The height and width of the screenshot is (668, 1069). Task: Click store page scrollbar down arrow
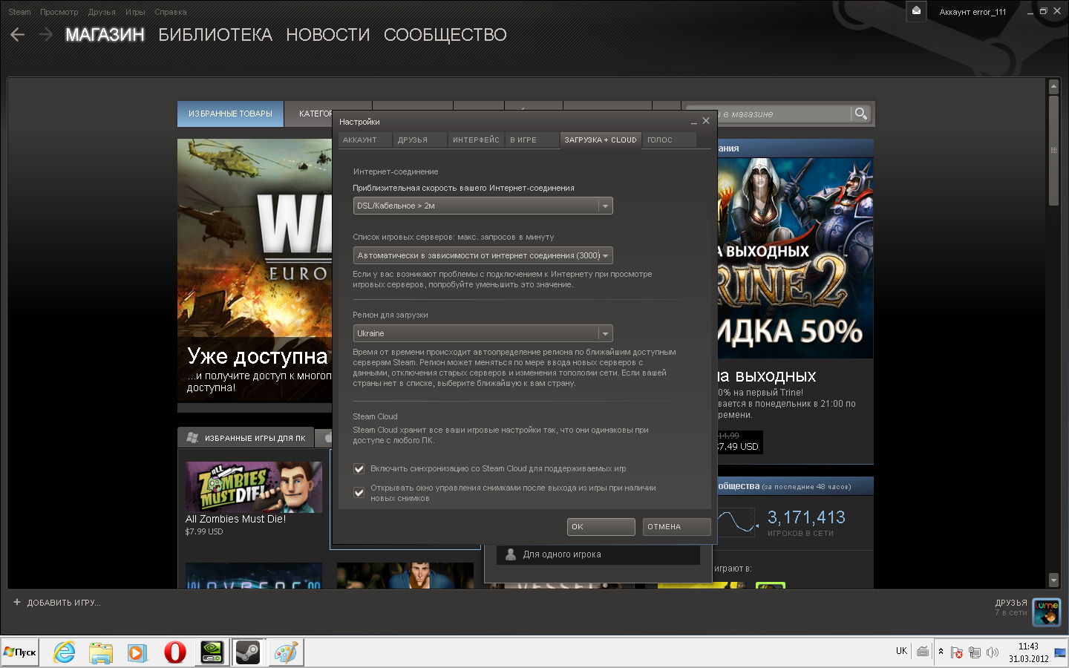click(x=1053, y=580)
